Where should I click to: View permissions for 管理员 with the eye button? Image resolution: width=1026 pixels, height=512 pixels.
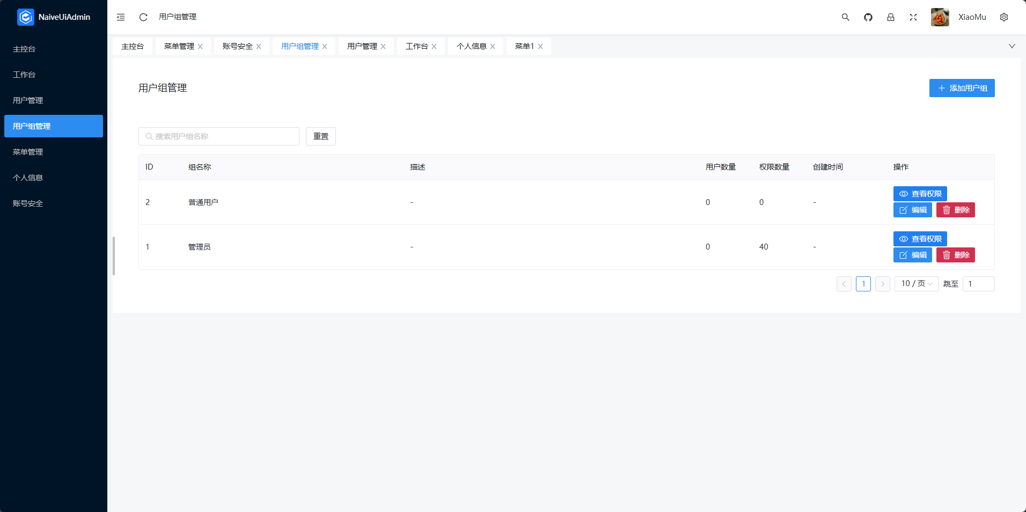pos(919,239)
